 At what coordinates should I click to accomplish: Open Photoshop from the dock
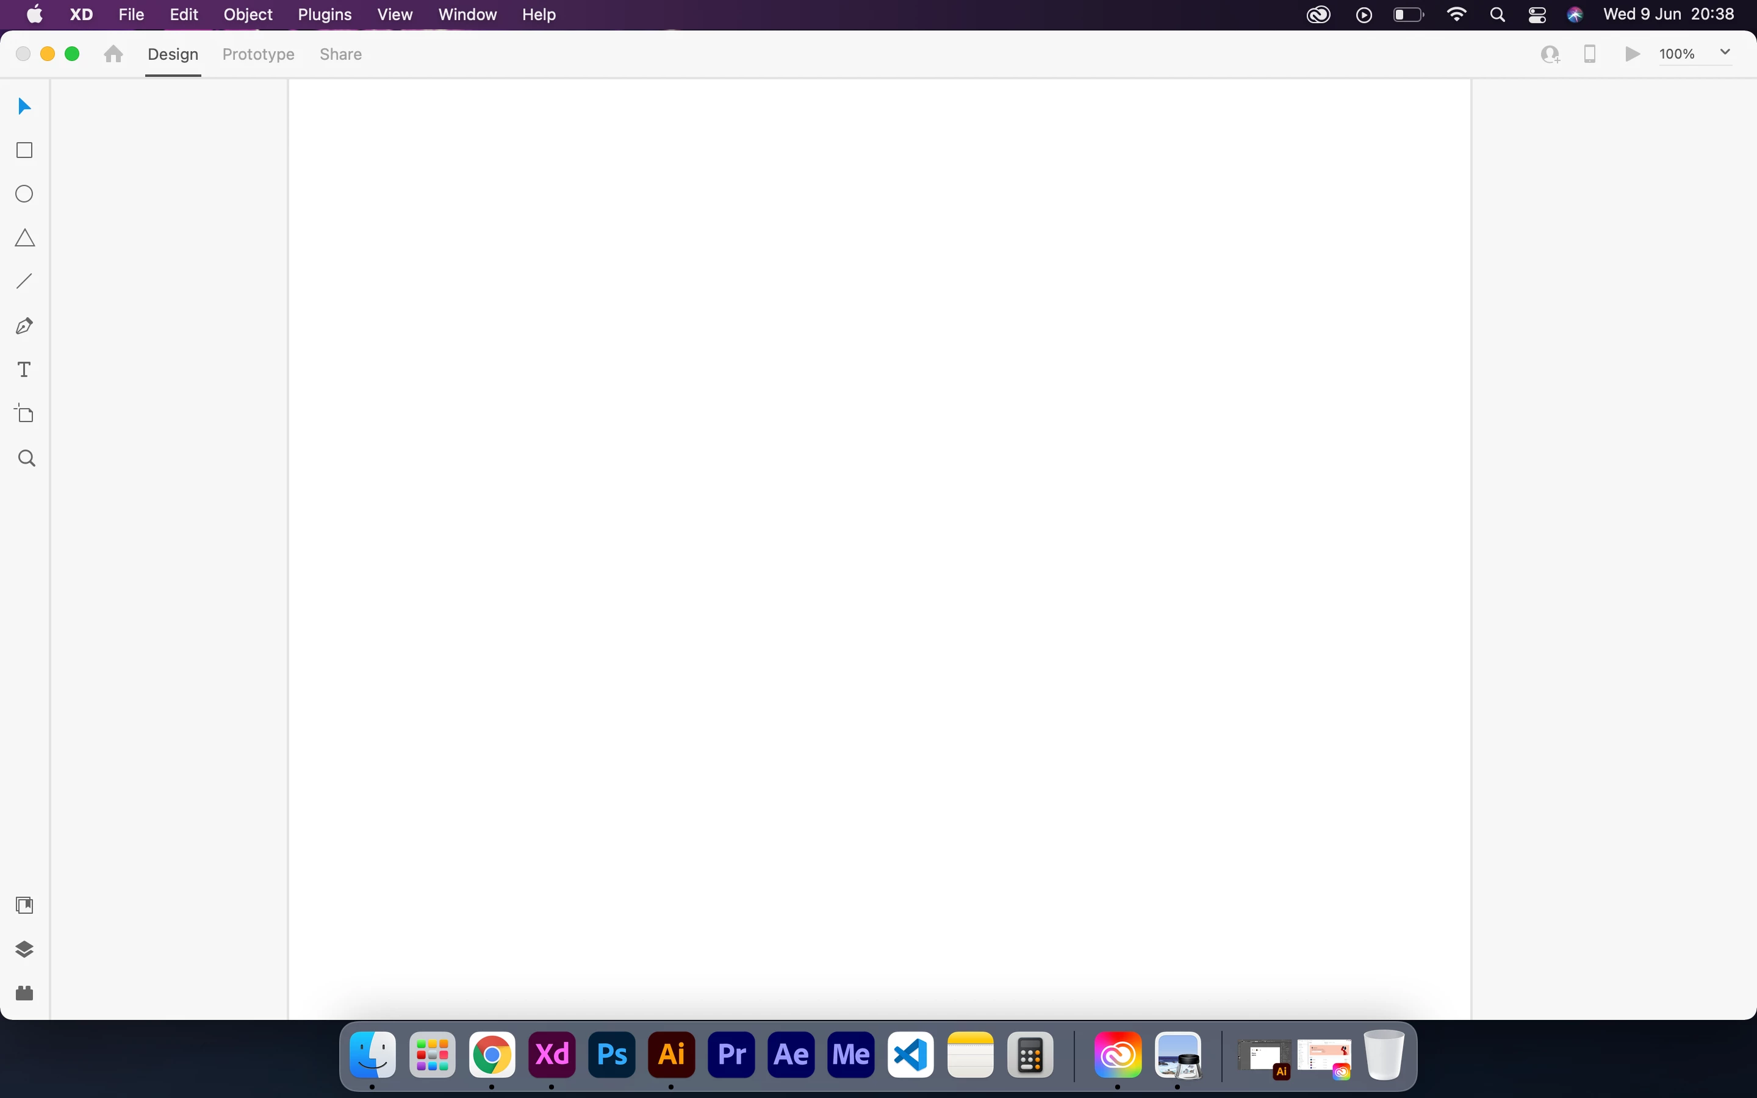[611, 1055]
